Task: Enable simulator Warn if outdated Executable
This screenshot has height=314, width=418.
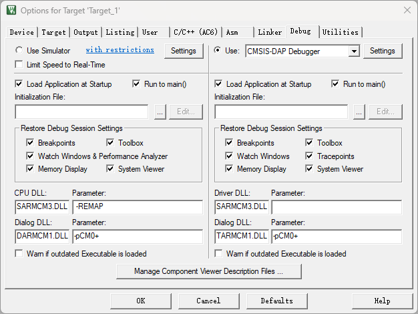Action: (x=19, y=253)
